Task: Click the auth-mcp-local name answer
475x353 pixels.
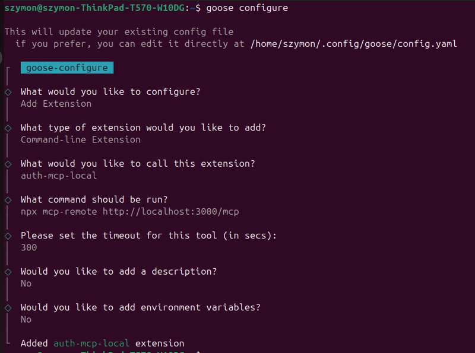Action: coord(59,176)
